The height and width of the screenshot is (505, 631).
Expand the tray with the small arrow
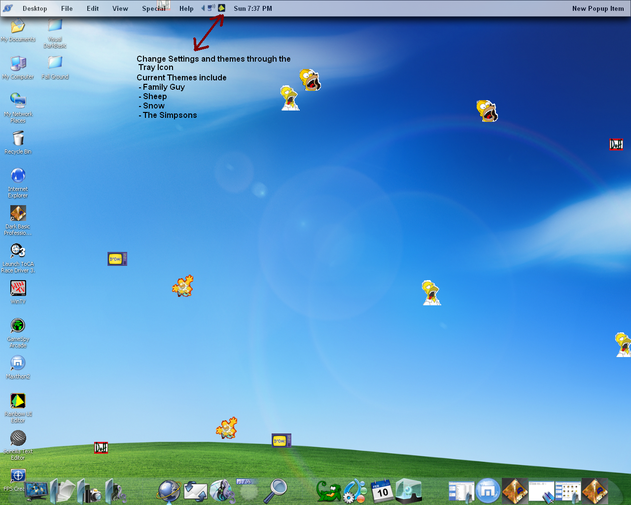click(203, 8)
